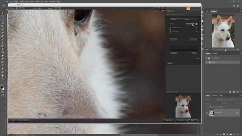
Task: Open the Window menu
Action: pos(52,2)
